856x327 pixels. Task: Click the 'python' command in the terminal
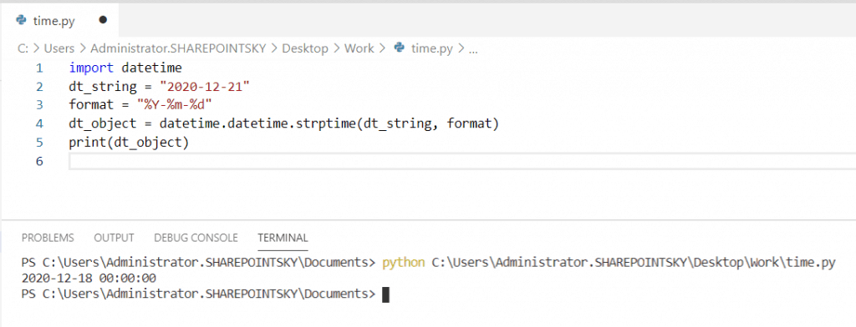[404, 263]
